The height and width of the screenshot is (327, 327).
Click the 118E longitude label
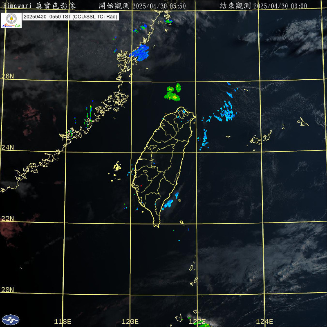pos(63,321)
